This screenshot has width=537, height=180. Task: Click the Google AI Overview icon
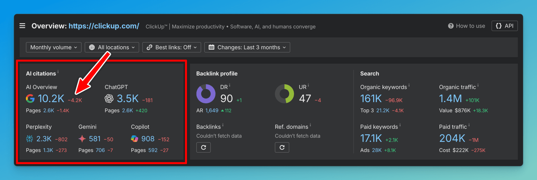coord(30,98)
